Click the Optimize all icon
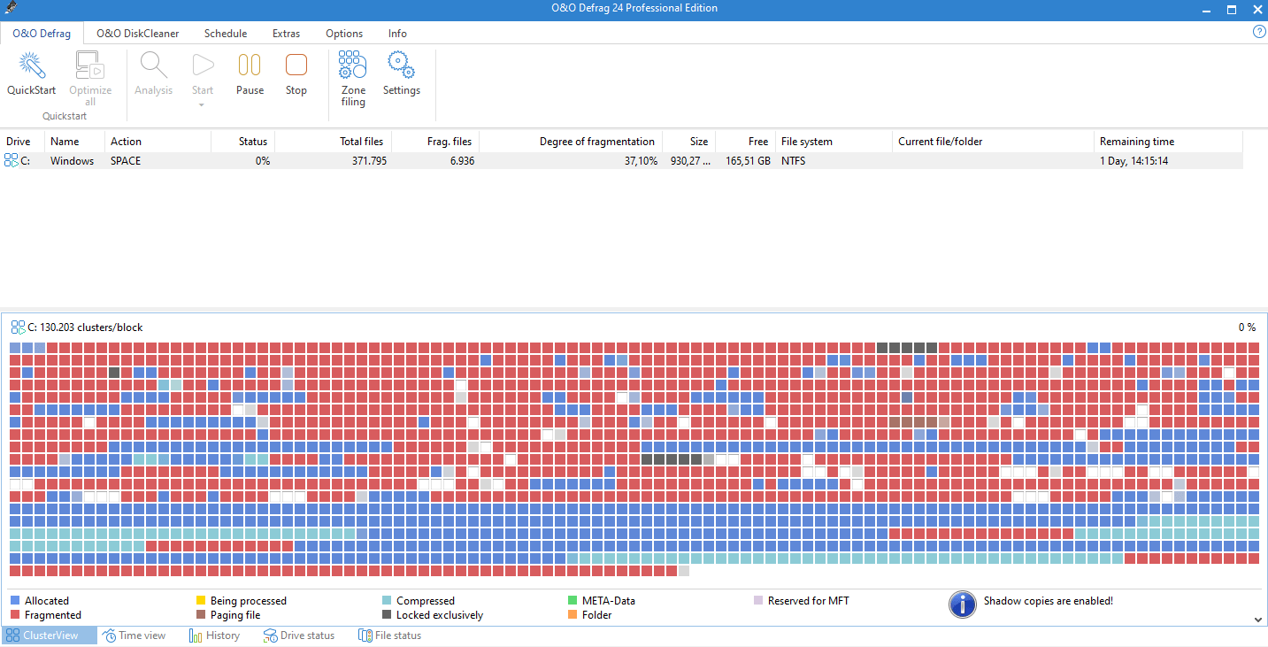Viewport: 1268px width, 647px height. 90,65
